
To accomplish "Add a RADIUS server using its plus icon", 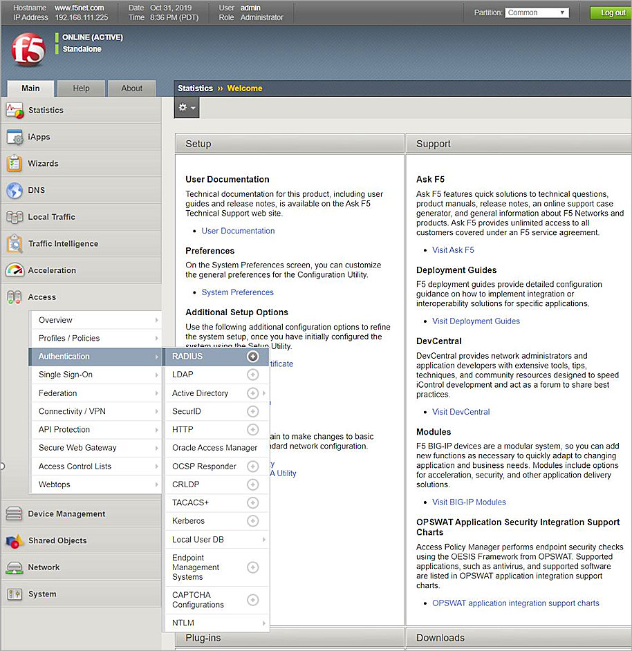I will pos(252,356).
